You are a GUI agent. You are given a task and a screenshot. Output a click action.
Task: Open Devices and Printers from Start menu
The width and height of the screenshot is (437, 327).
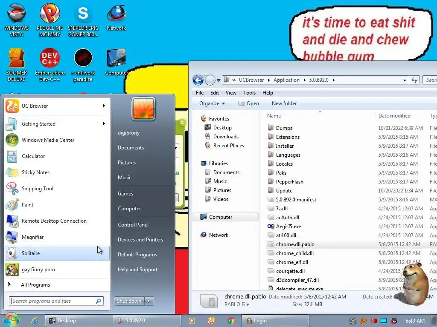coord(140,240)
